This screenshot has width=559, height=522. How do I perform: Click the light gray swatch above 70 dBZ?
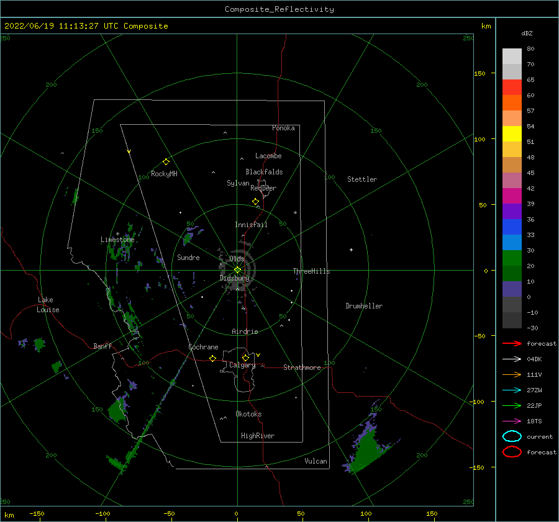(512, 56)
